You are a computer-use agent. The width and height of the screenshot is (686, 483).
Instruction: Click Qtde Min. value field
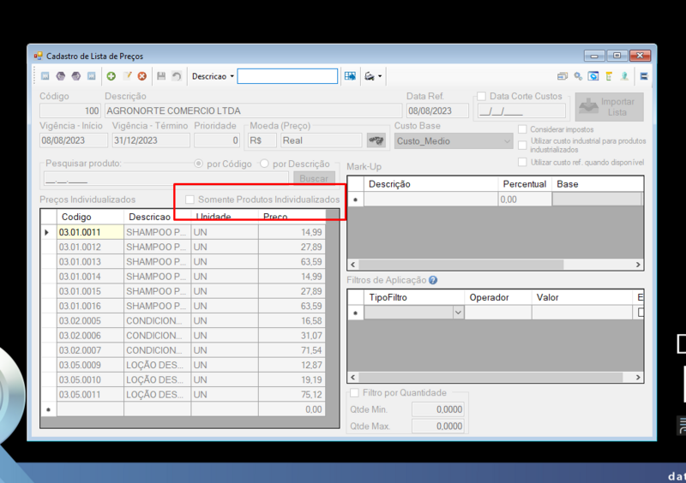point(438,409)
